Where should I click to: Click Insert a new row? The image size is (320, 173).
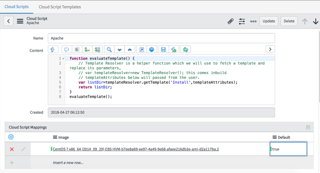68,162
